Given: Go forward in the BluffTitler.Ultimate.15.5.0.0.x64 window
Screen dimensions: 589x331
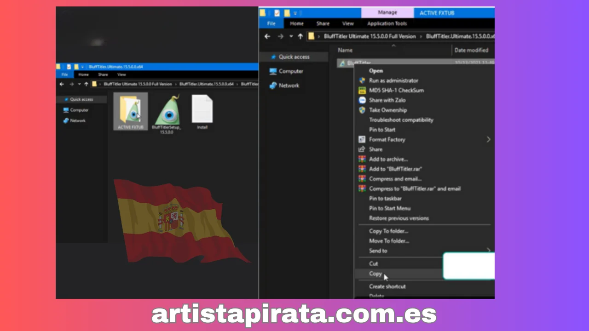Looking at the screenshot, I should coord(71,84).
